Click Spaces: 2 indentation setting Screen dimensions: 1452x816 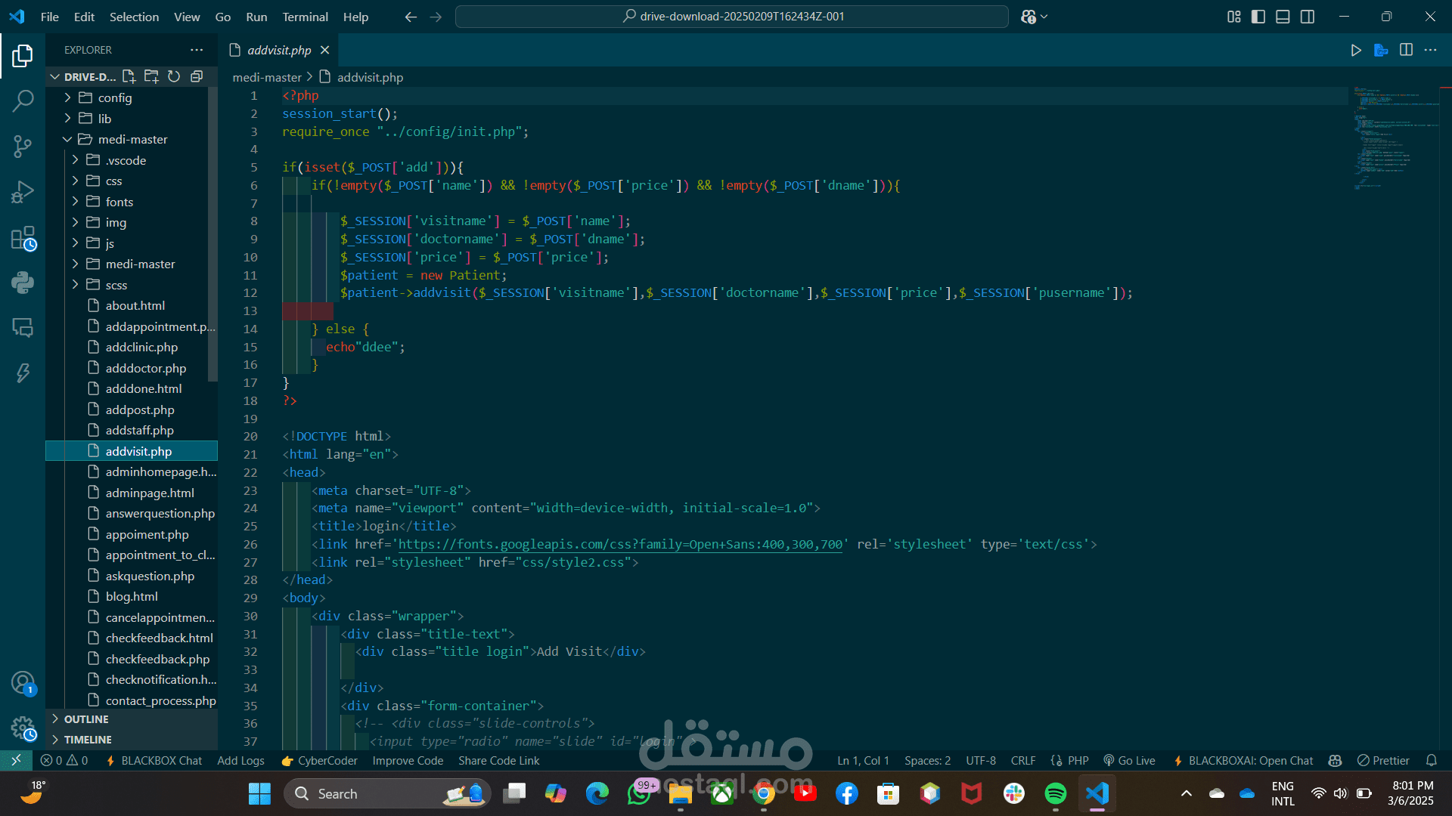coord(927,761)
